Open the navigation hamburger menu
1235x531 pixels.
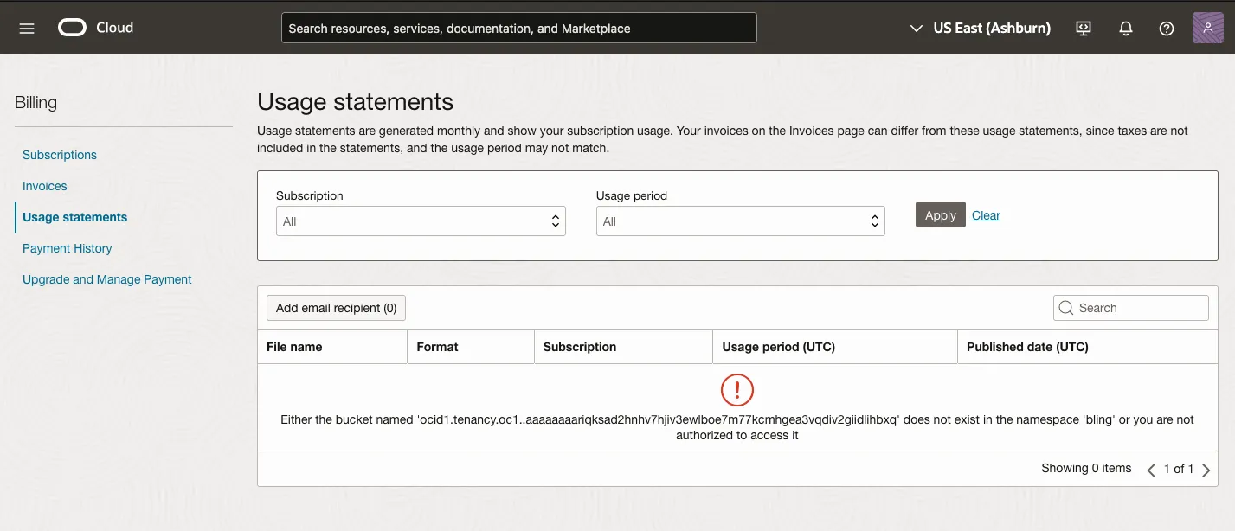click(x=26, y=27)
